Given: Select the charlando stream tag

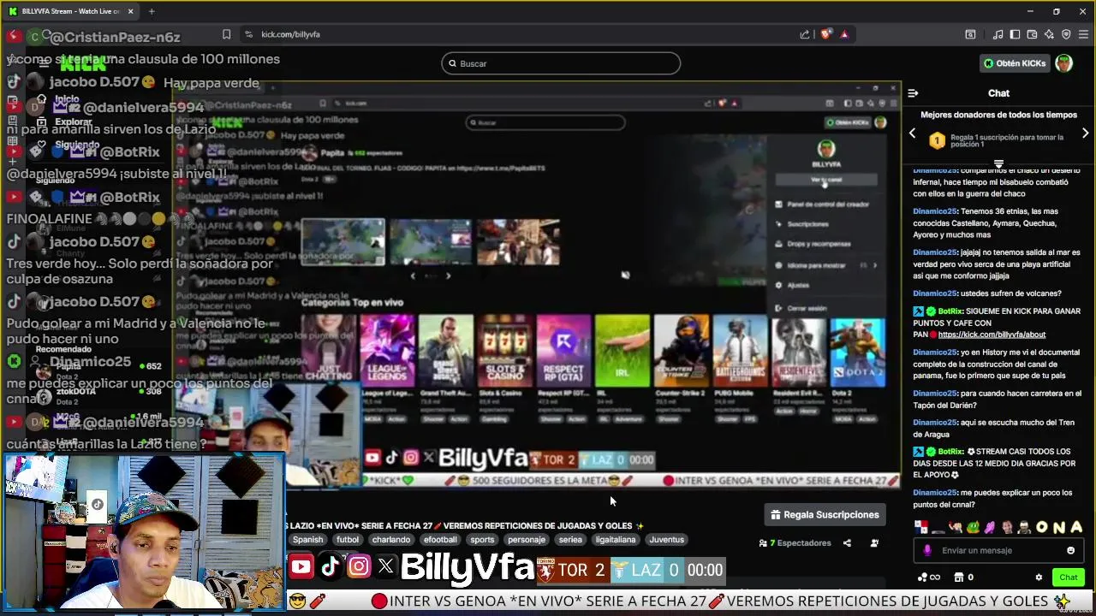Looking at the screenshot, I should pos(391,540).
